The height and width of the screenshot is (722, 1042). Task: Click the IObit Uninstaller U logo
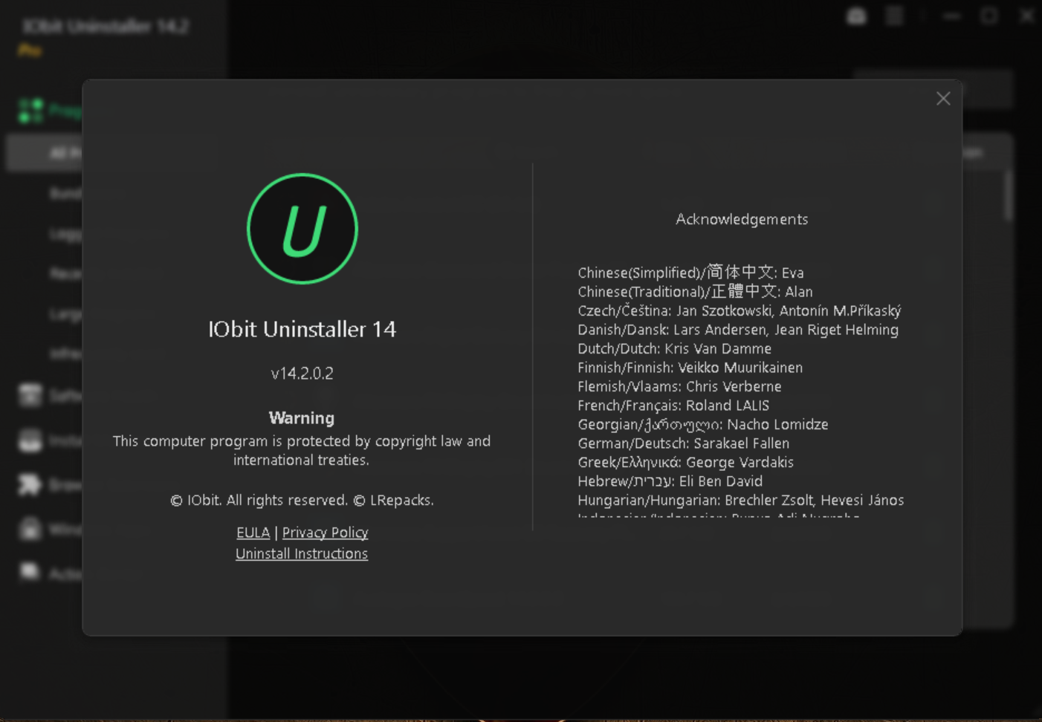click(302, 229)
